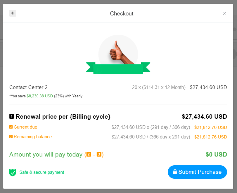Screen dimensions: 237x193
Task: Click the lock icon on Submit Purchase
Action: coord(175,172)
